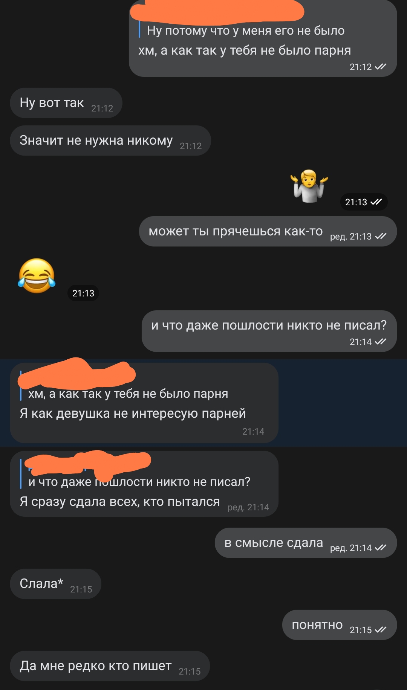407x690 pixels.
Task: Tap the read checkmarks on the 'понятно' message
Action: click(x=381, y=630)
